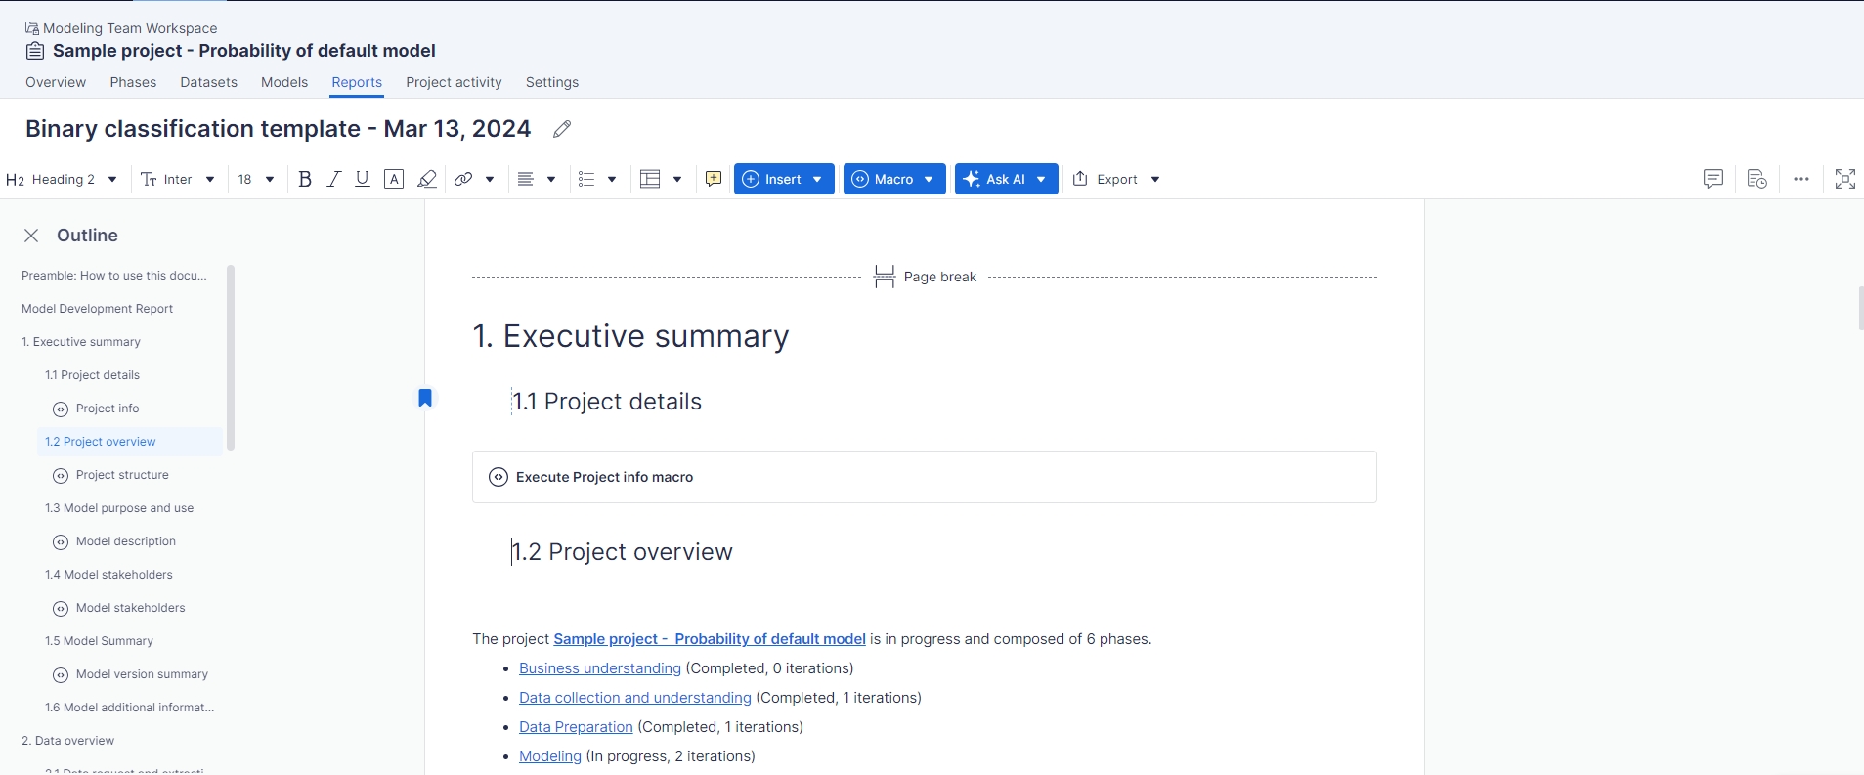This screenshot has height=775, width=1864.
Task: Open the Project activity tab
Action: pos(454,82)
